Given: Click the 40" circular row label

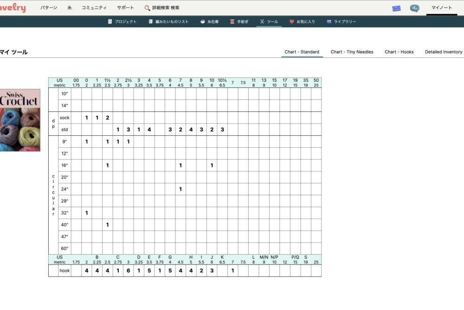Looking at the screenshot, I should click(64, 224).
